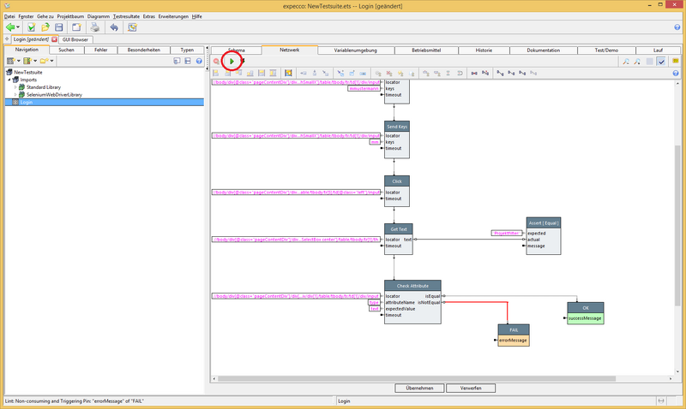
Task: Click the green back arrow icon
Action: [10, 27]
